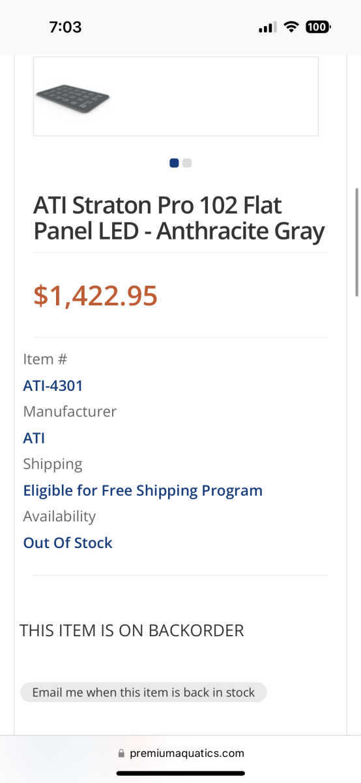
Task: Tap the ATI Straton Pro 102 product title
Action: [179, 219]
